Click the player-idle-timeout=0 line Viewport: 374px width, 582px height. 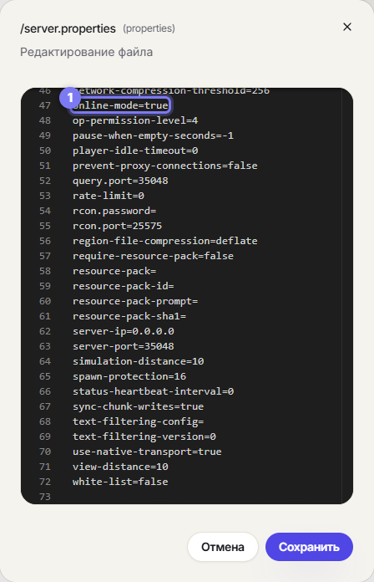point(135,151)
